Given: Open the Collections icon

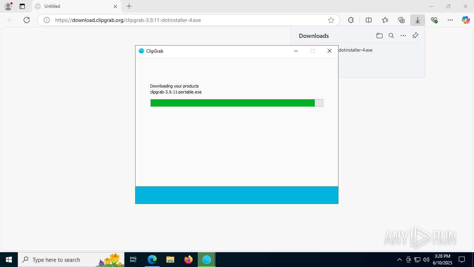Looking at the screenshot, I should pos(401,20).
